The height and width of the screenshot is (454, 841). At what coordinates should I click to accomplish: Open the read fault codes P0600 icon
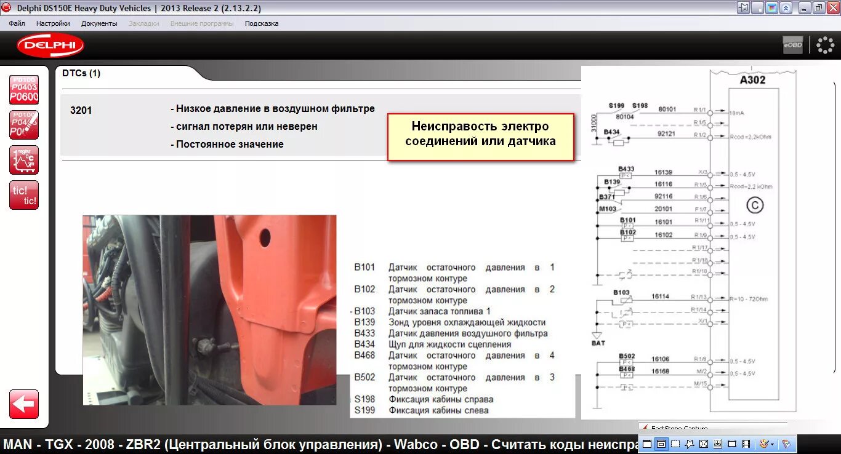pos(24,90)
